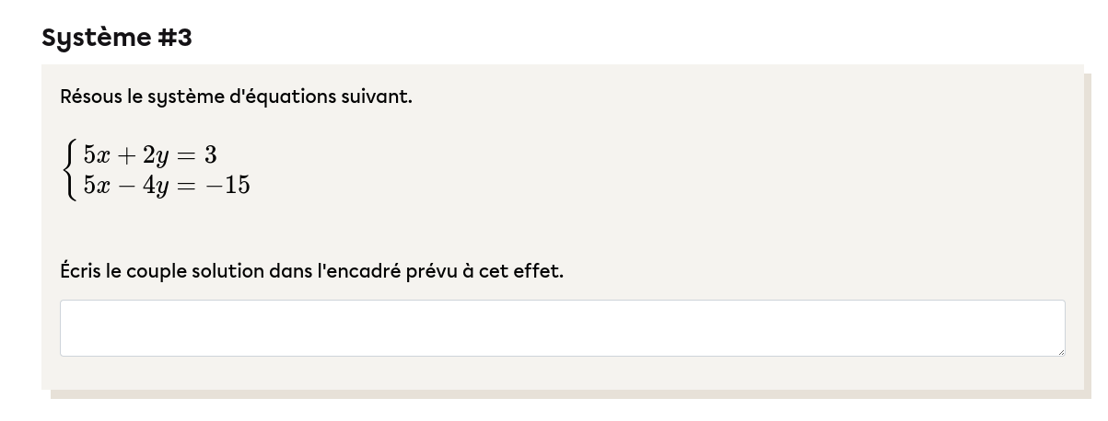Click the "#3" number in the heading
This screenshot has width=1108, height=421.
[x=174, y=38]
